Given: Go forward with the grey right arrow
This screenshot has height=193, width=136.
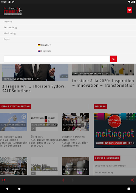Looking at the screenshot, I should pyautogui.click(x=73, y=180).
